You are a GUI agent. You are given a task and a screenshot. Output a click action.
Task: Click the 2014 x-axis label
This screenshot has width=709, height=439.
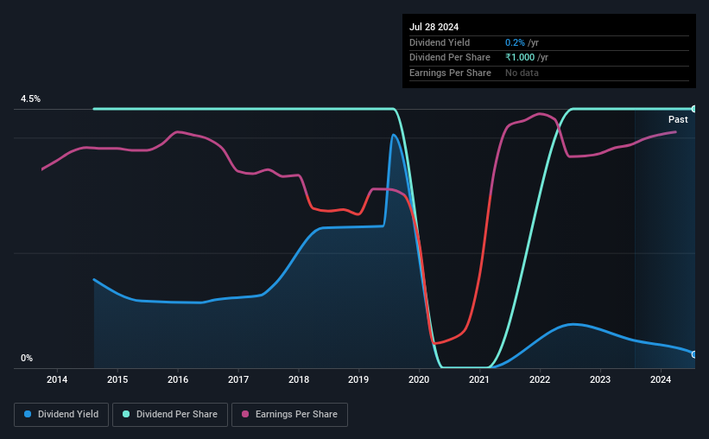(57, 379)
